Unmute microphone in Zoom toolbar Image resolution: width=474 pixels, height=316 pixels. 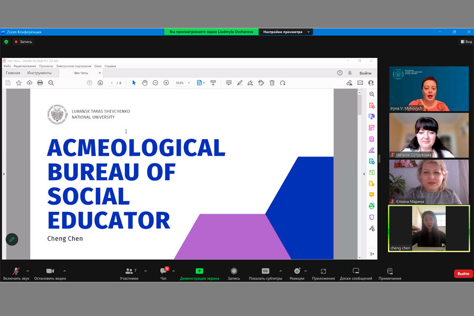tap(16, 271)
